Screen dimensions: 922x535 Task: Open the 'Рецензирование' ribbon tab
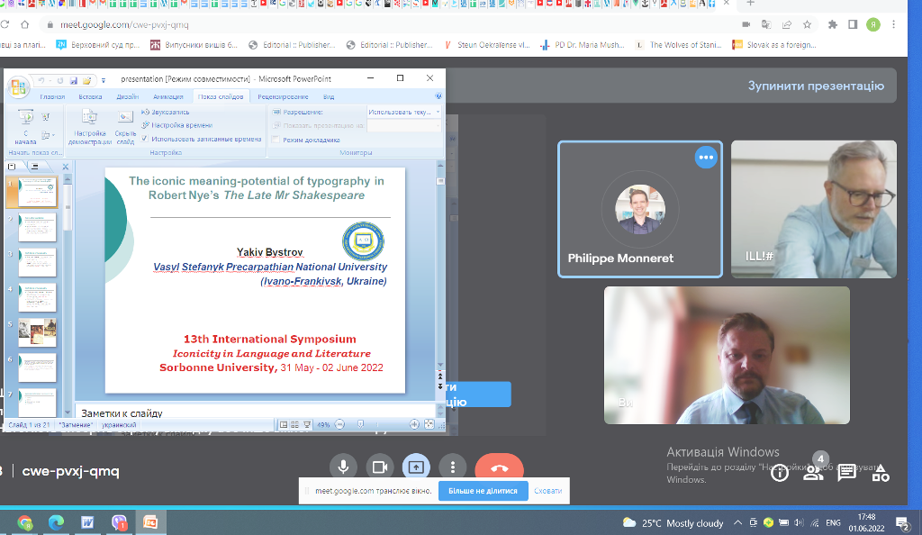coord(283,96)
